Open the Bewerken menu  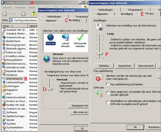[20, 7]
